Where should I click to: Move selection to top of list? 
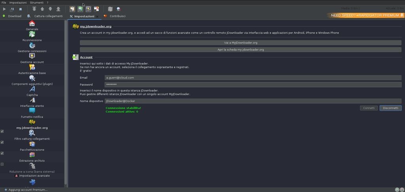tap(34, 9)
